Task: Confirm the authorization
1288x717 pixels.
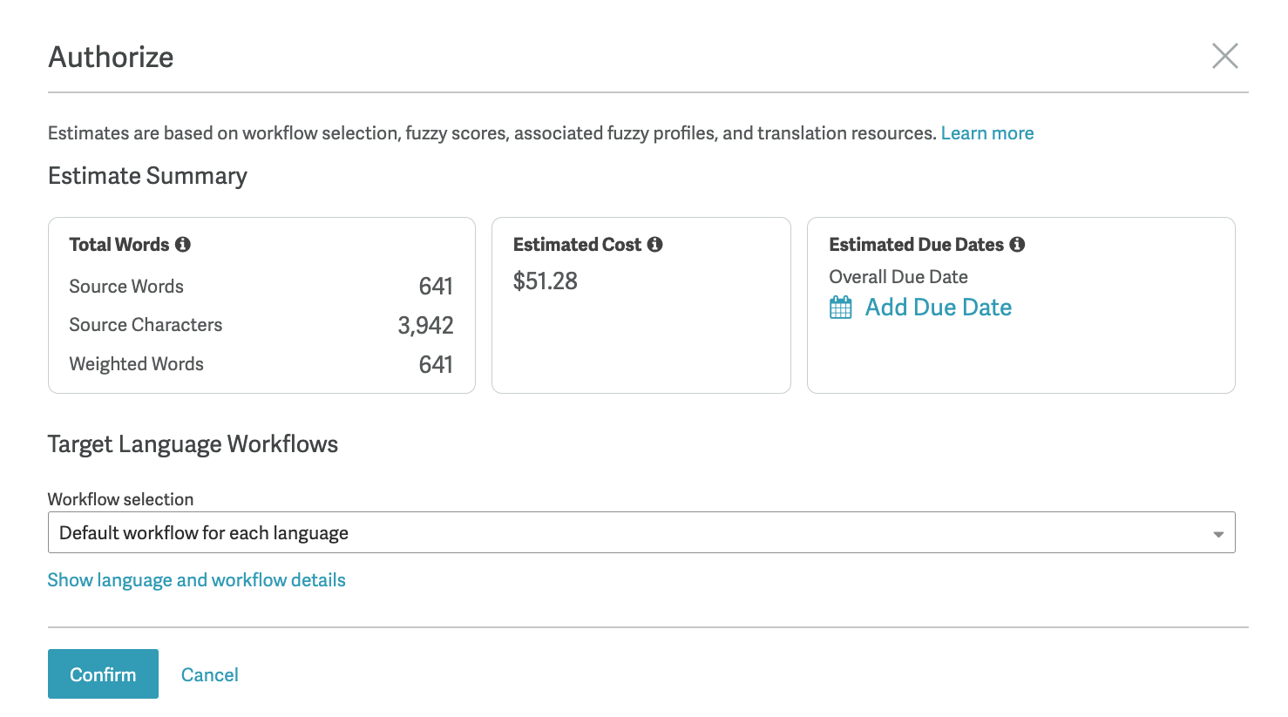Action: click(103, 673)
